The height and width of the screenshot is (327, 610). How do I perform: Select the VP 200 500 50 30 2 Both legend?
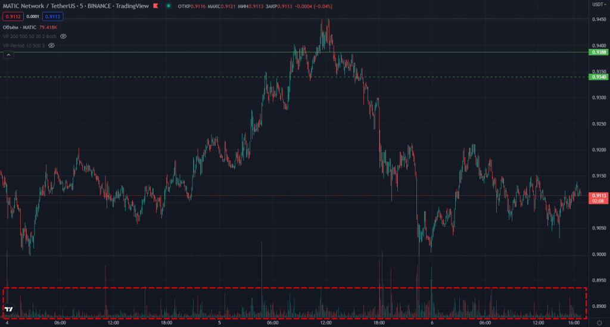pos(30,36)
